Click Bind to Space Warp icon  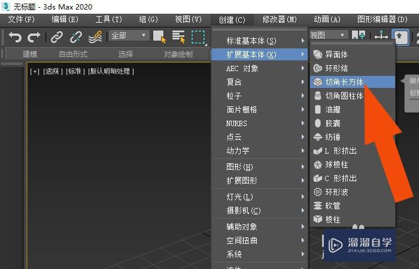(x=95, y=37)
